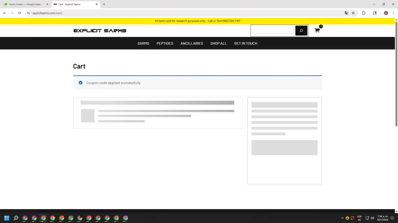
Task: Click the yellow circular tray icon
Action: coord(347,218)
